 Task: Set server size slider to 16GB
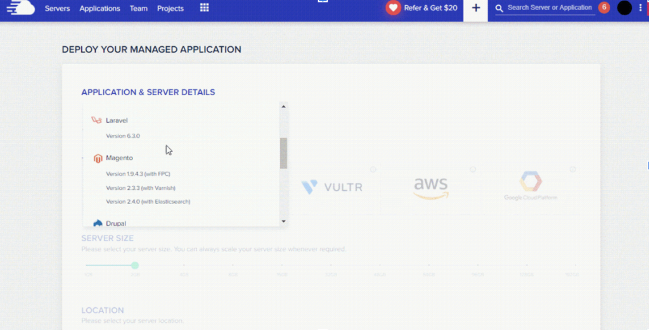[282, 275]
